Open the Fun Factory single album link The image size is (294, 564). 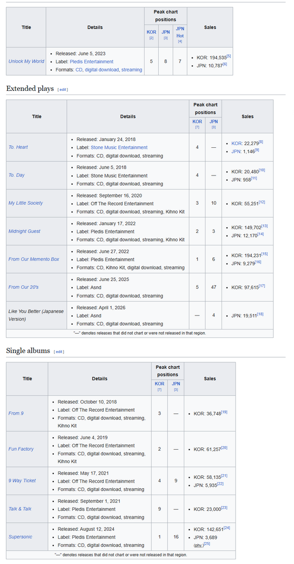point(21,449)
